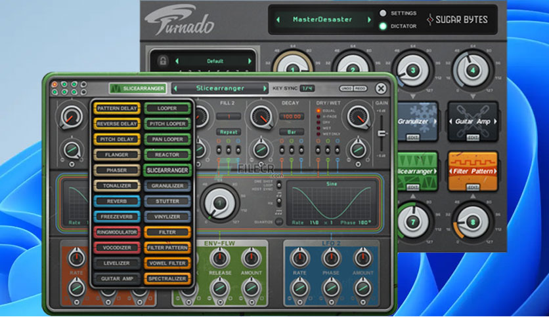Click EDIT under the Filter Pattern slot

[x=473, y=187]
